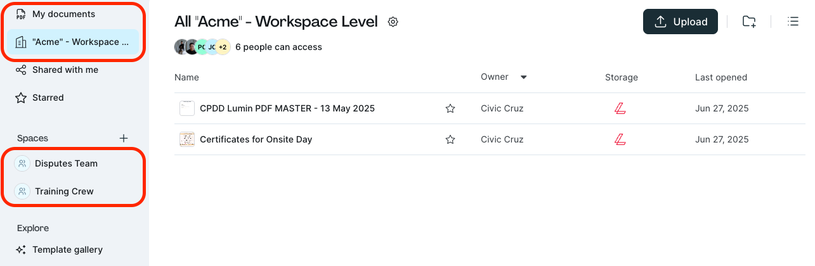Star the Certificates for Onsite Day document

tap(450, 139)
